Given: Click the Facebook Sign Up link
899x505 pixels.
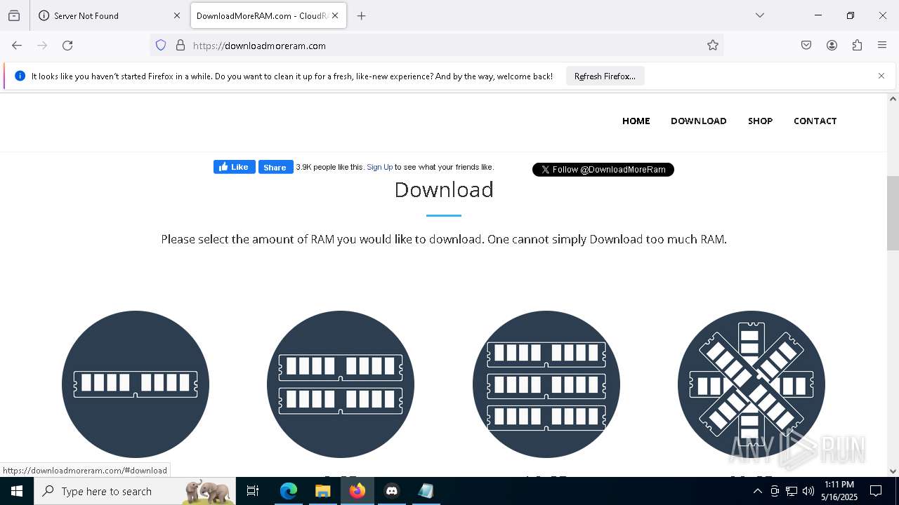Looking at the screenshot, I should click(380, 167).
